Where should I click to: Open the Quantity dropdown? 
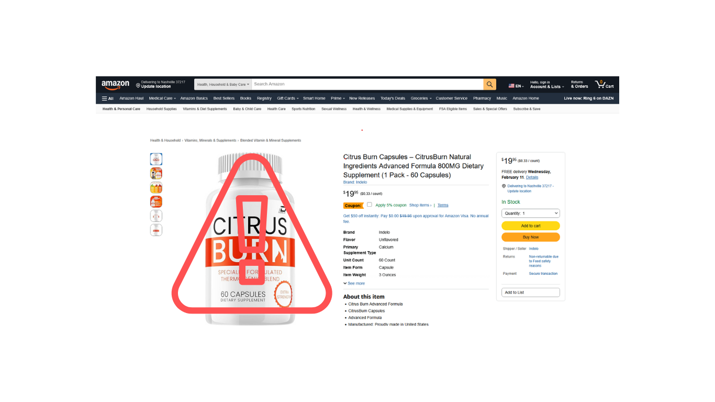pos(531,214)
